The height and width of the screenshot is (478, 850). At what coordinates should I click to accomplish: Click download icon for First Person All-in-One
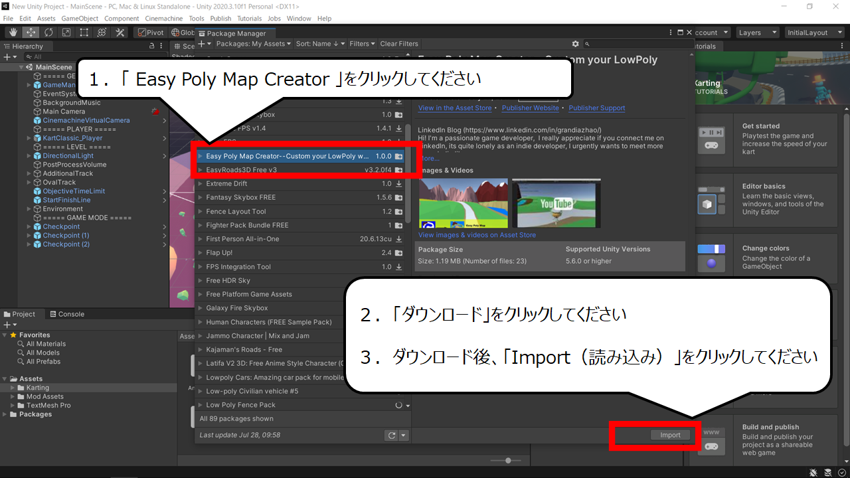pyautogui.click(x=398, y=240)
